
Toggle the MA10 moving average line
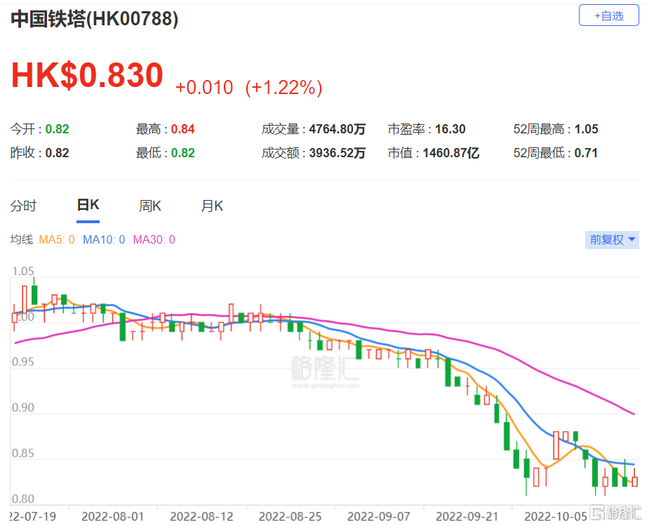tap(104, 240)
